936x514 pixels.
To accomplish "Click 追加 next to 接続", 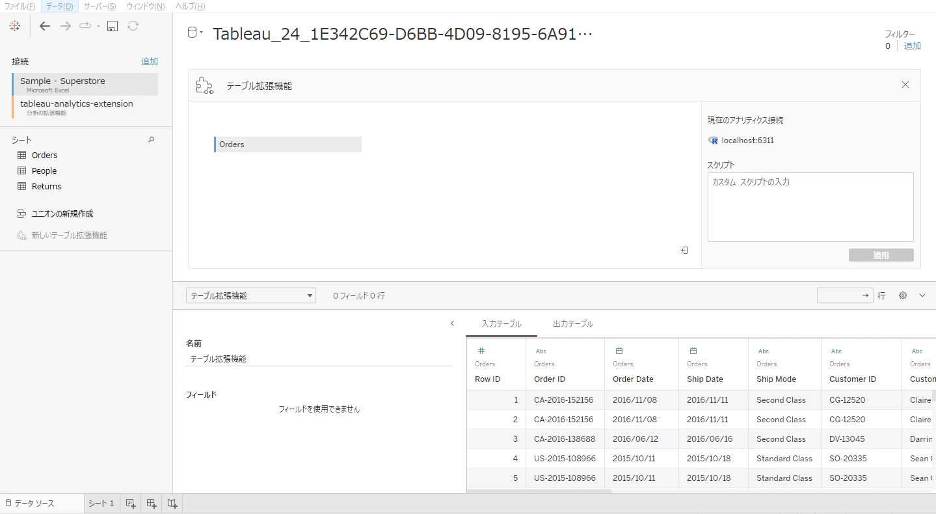I will click(x=150, y=61).
